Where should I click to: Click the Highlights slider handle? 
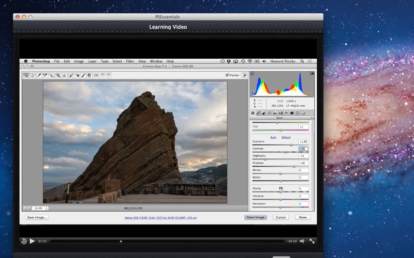coord(265,159)
